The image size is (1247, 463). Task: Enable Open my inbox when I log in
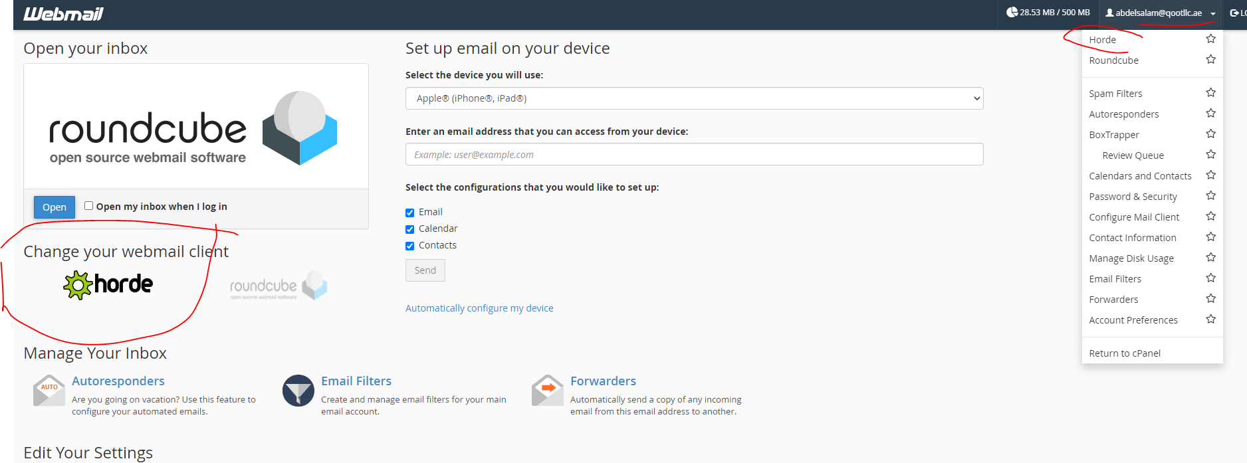click(88, 206)
